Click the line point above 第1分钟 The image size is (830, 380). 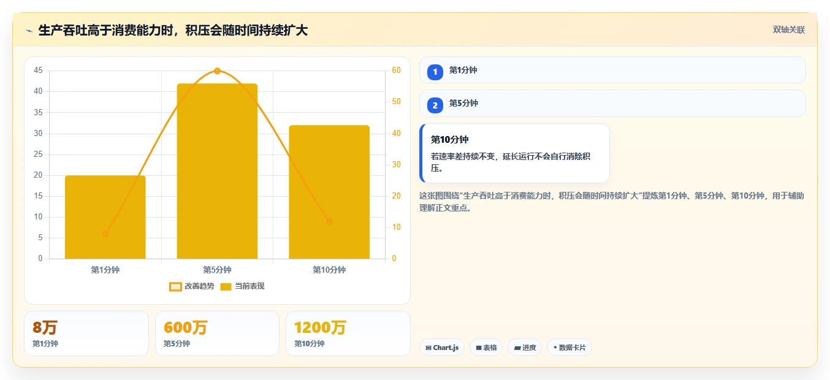[105, 234]
